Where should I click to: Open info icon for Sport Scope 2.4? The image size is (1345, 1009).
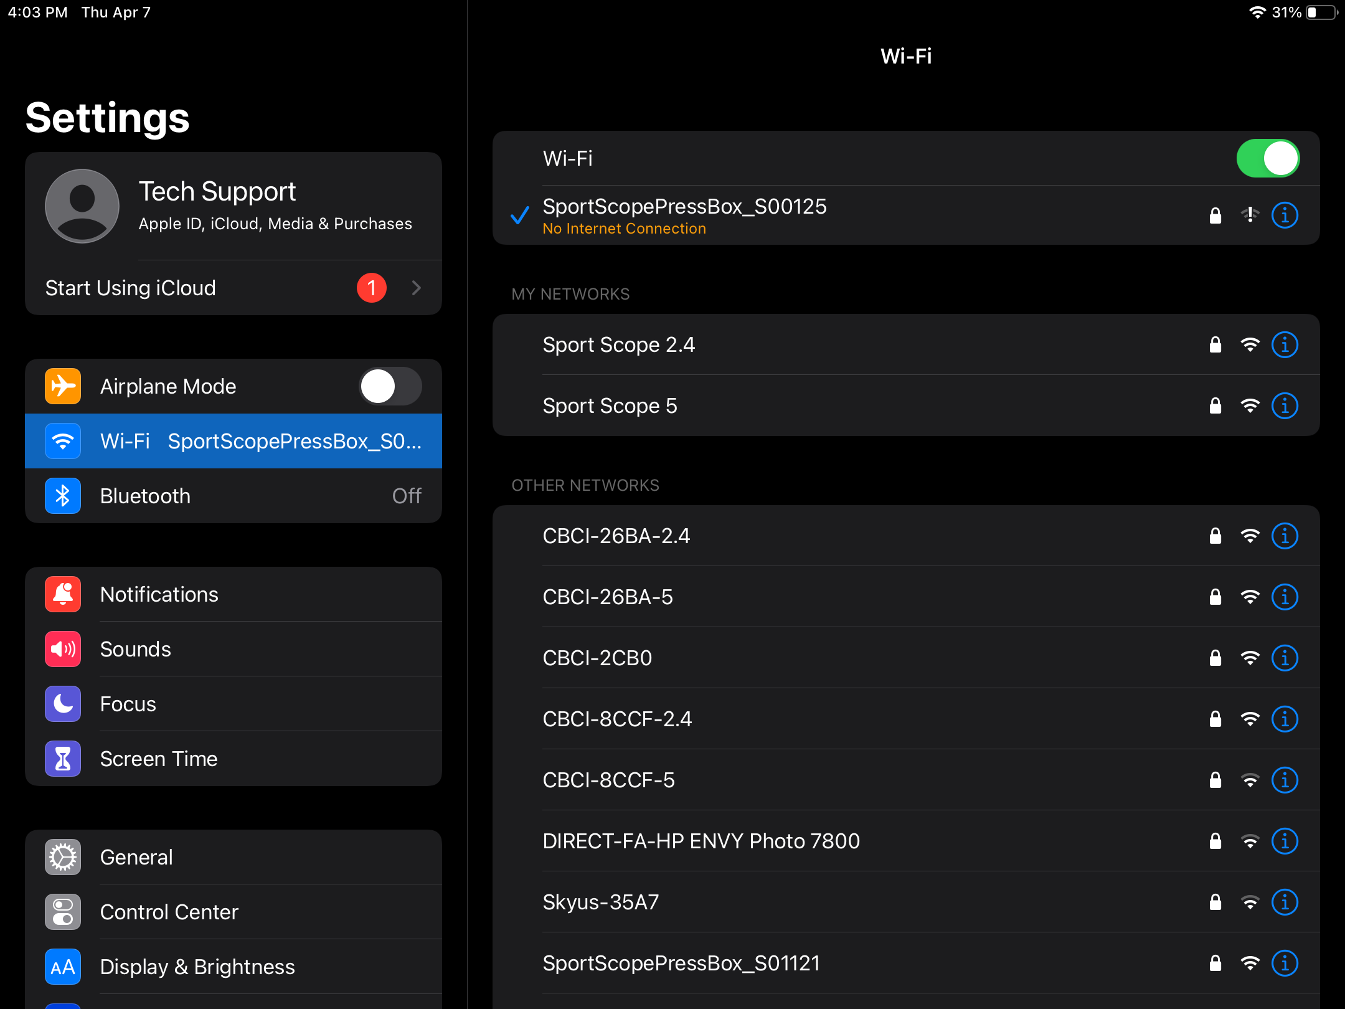[x=1284, y=344]
